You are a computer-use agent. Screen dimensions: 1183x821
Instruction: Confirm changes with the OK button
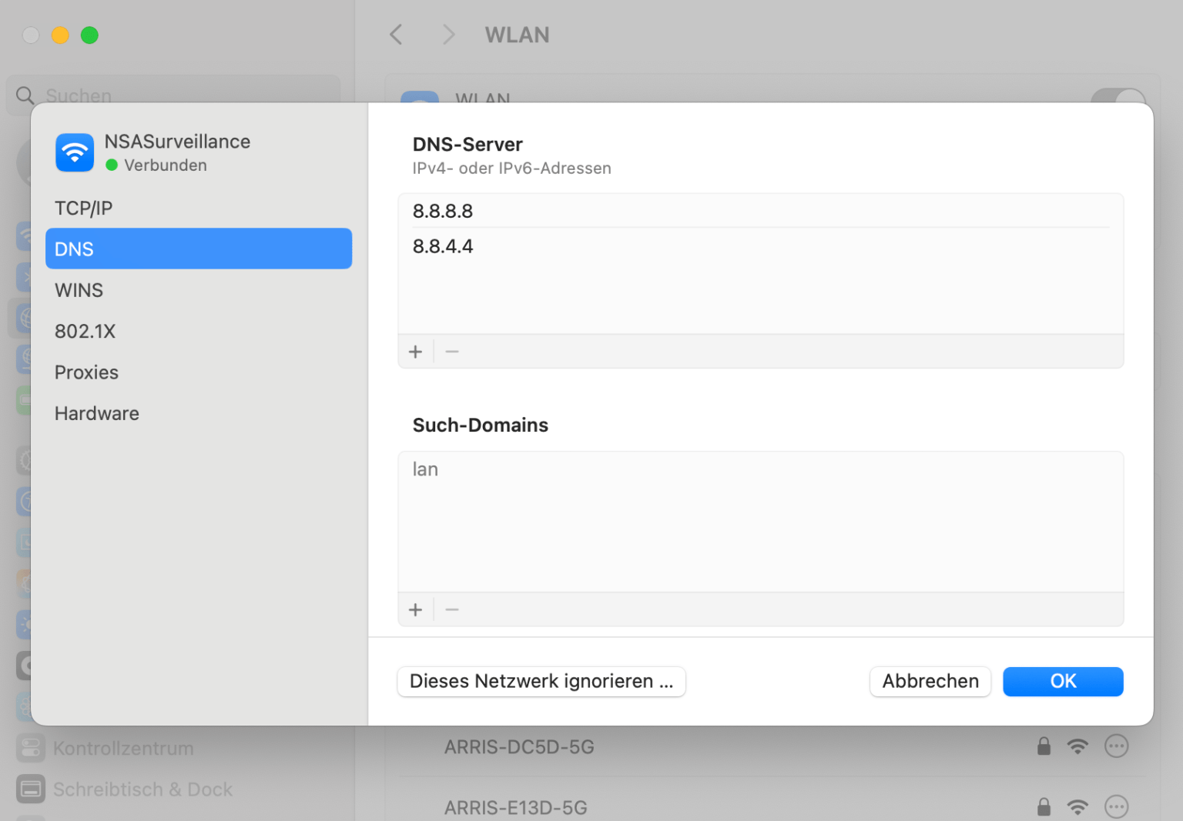point(1063,681)
